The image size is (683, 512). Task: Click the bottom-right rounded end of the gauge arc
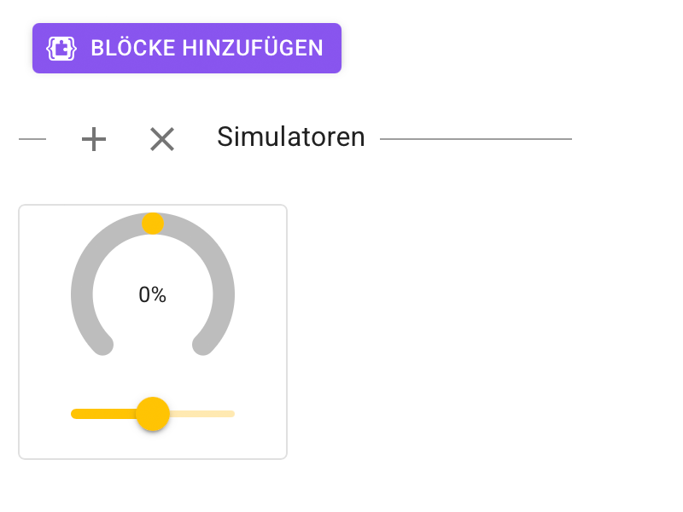[203, 345]
